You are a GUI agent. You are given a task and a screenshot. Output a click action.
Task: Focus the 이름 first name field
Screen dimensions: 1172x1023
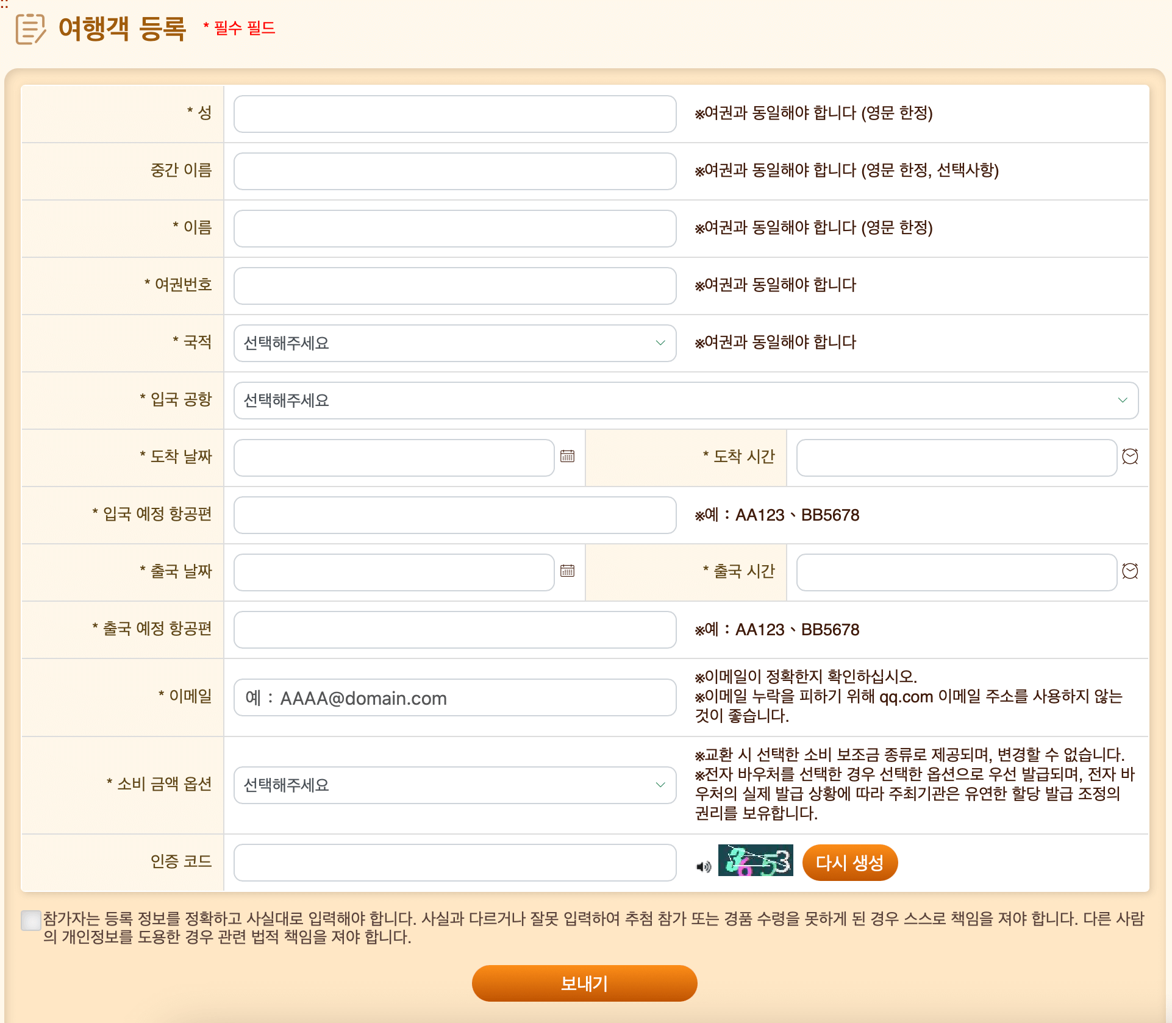pyautogui.click(x=455, y=229)
